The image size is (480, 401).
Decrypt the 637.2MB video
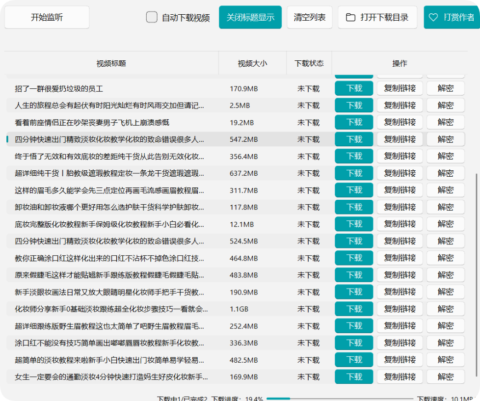446,173
